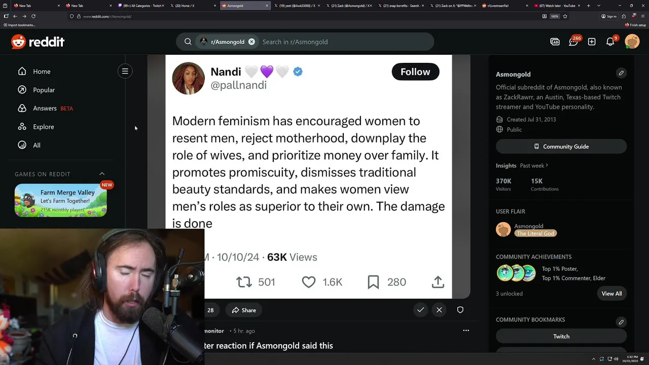This screenshot has height=365, width=649.
Task: Click the Create post plus icon
Action: (x=592, y=42)
